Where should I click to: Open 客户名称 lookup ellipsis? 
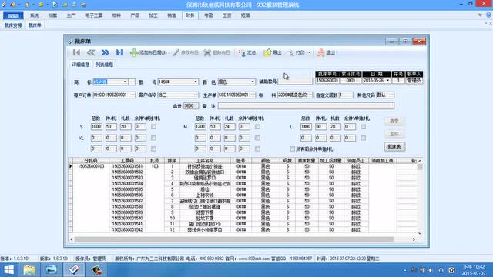pos(196,95)
